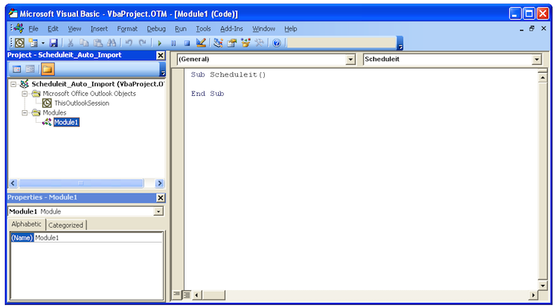Save the project with the floppy icon
This screenshot has width=558, height=308.
[x=54, y=43]
